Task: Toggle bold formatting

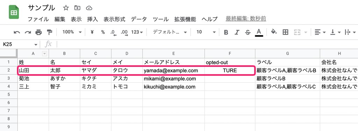Action: point(226,32)
